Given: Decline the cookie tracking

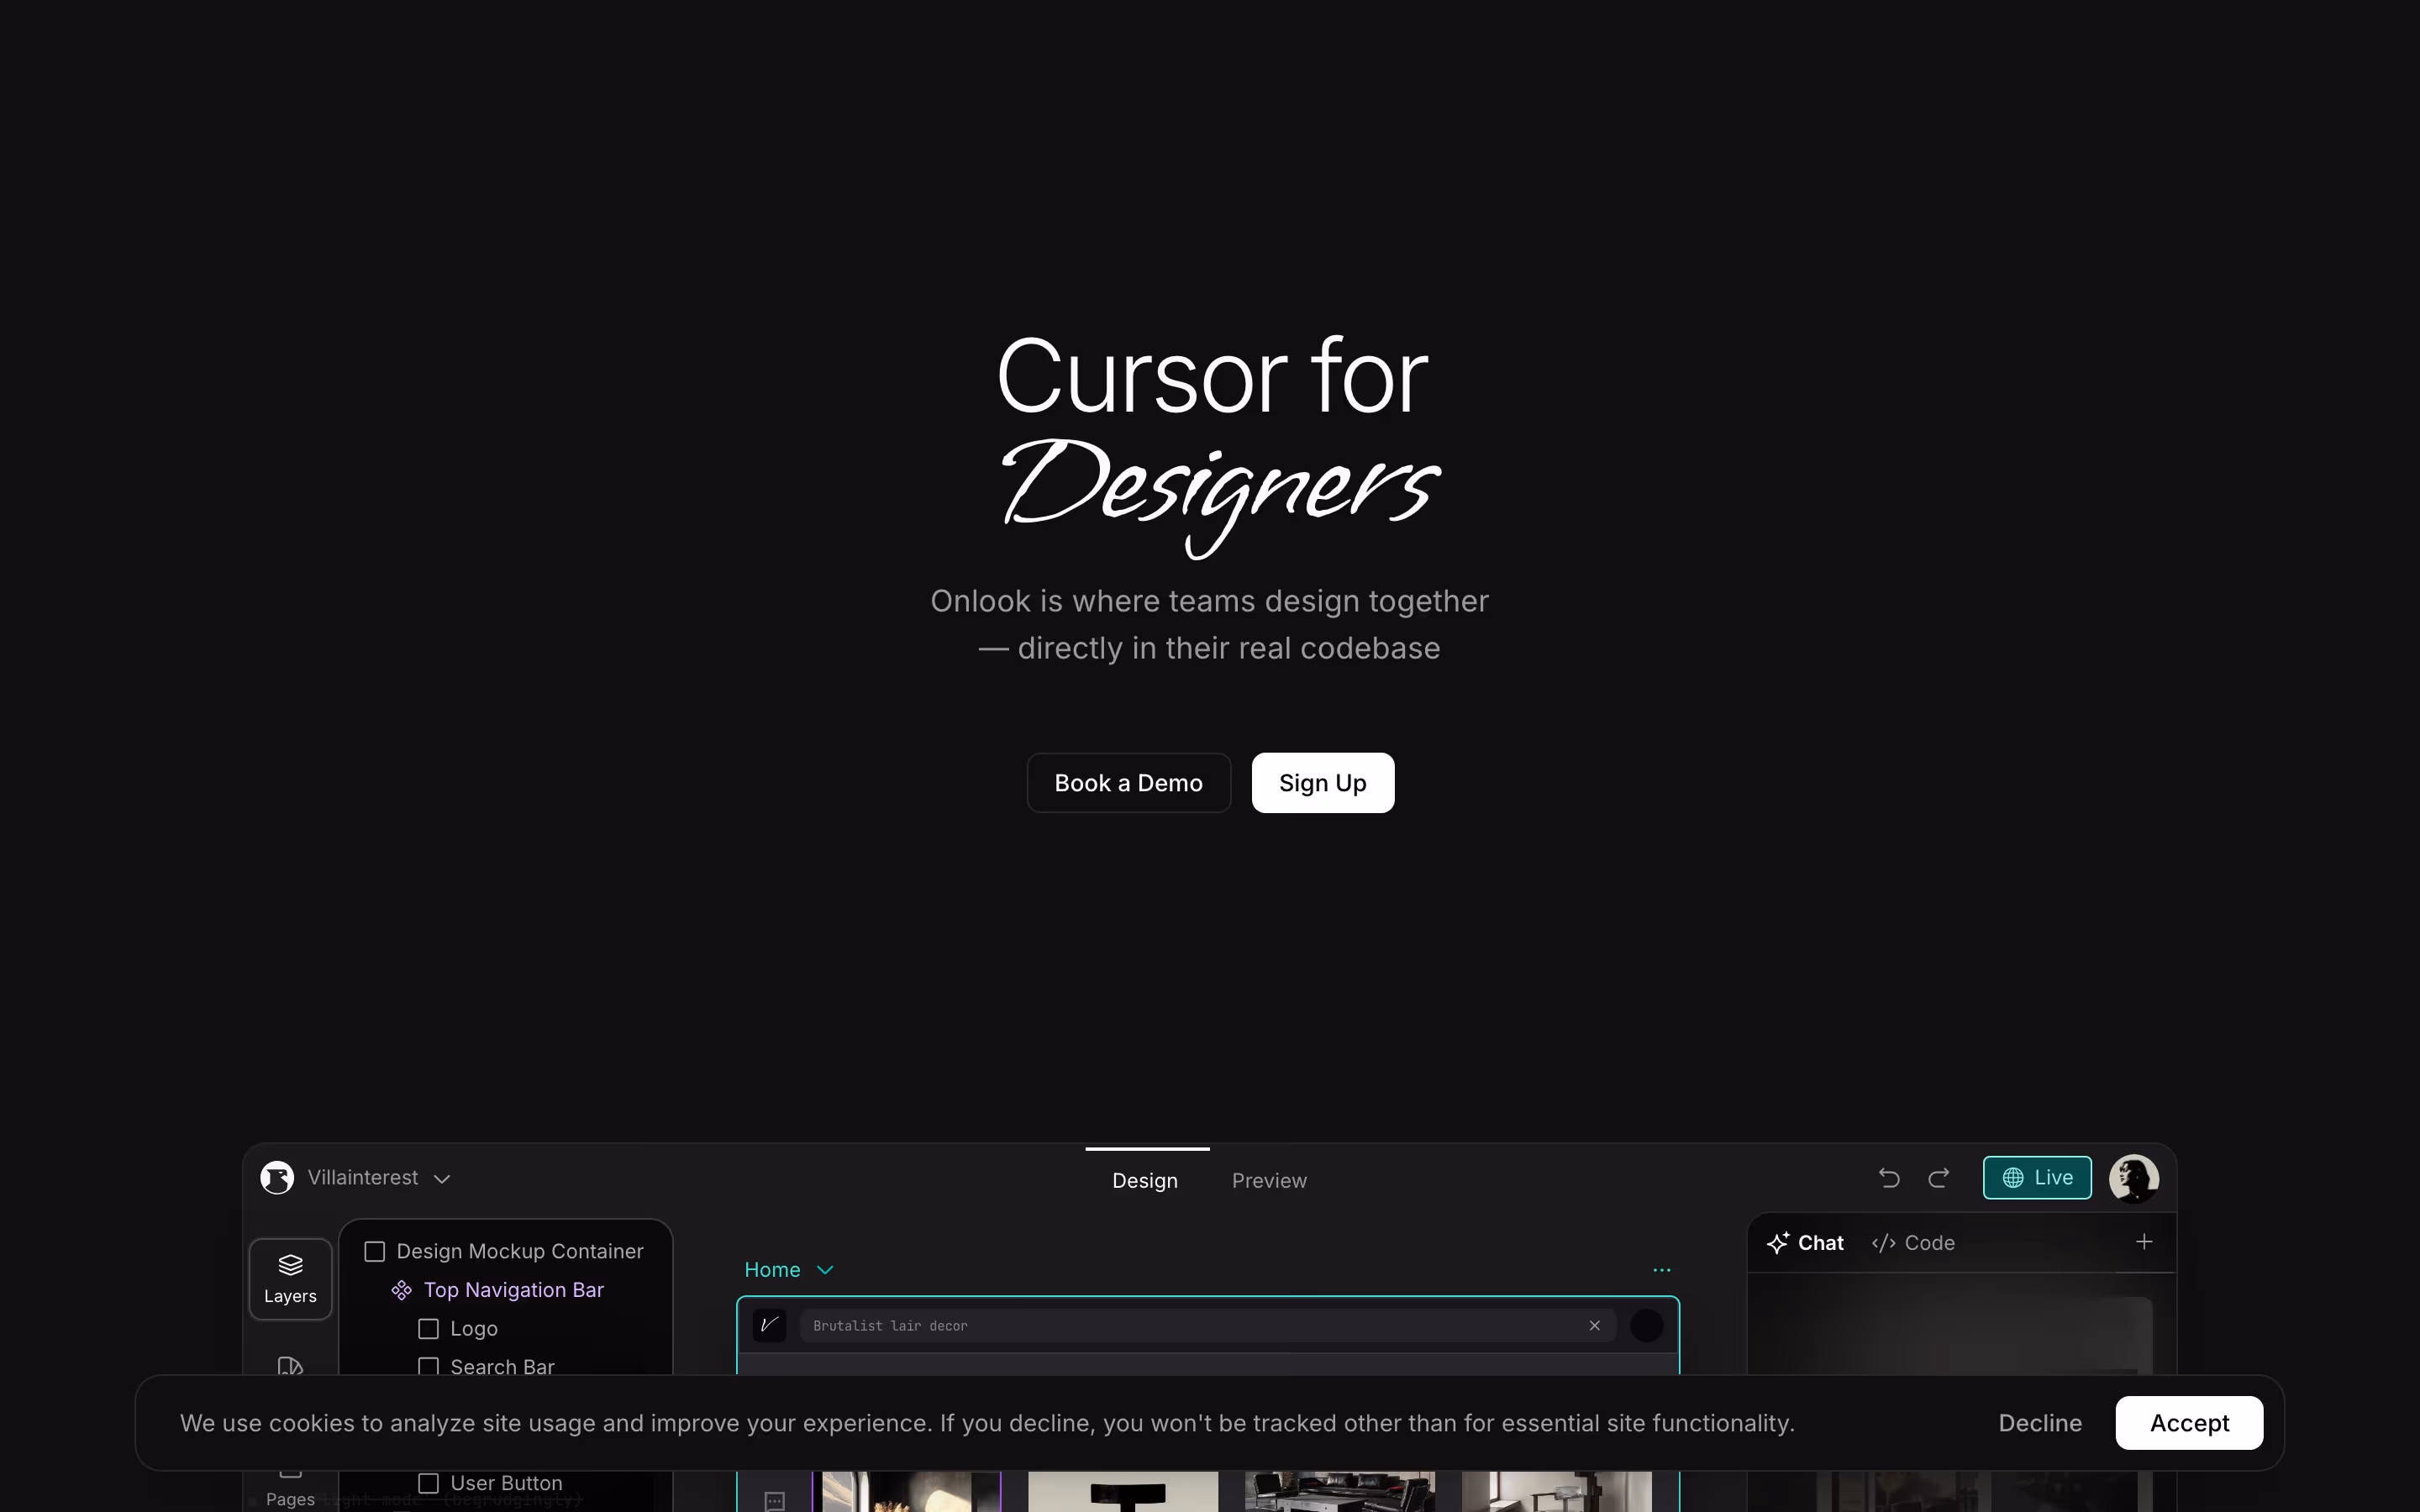Looking at the screenshot, I should click(x=2040, y=1423).
